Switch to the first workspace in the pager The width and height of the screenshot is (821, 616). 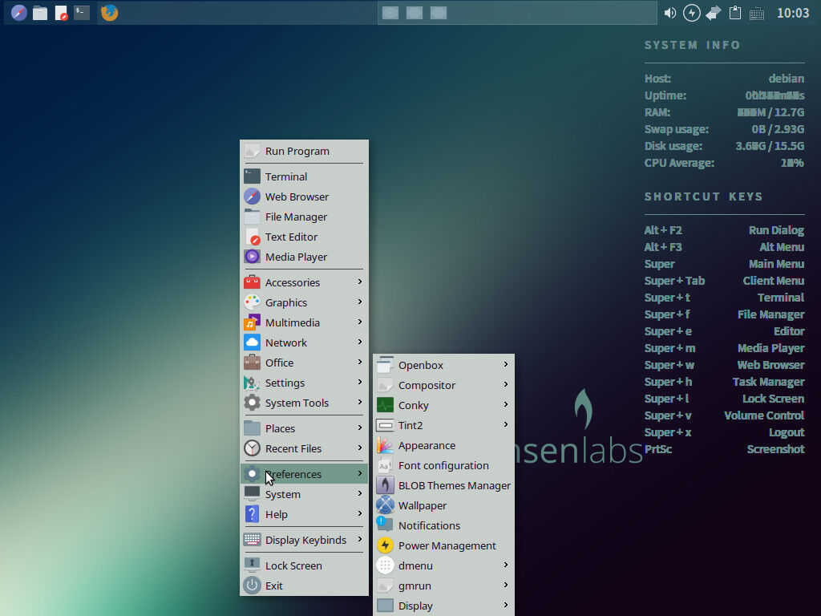tap(390, 13)
